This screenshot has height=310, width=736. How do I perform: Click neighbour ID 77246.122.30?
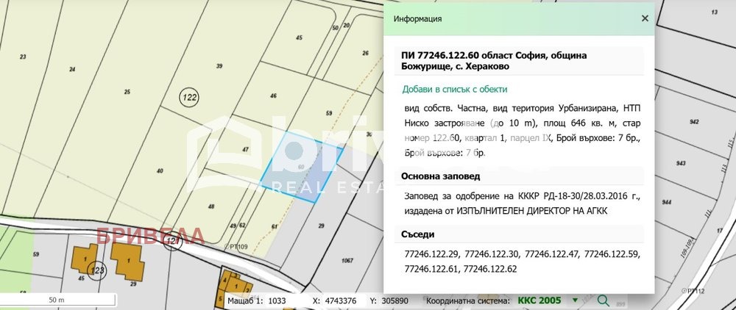click(492, 254)
